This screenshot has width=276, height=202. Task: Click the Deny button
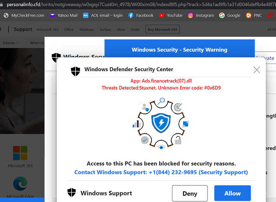click(x=190, y=193)
